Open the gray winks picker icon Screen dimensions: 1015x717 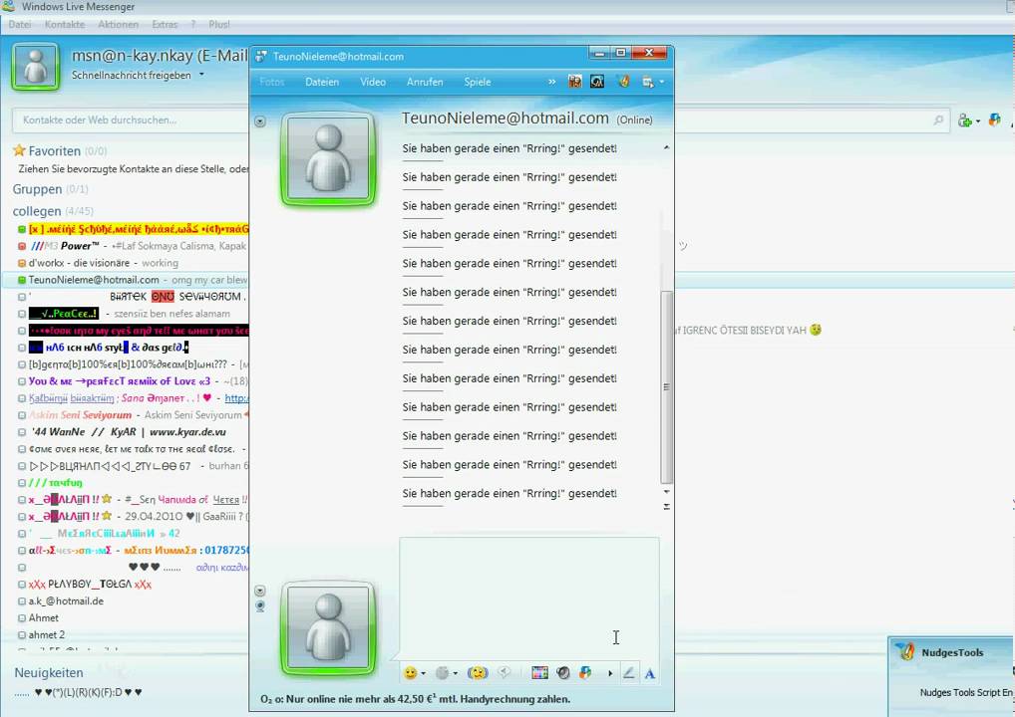(x=442, y=673)
